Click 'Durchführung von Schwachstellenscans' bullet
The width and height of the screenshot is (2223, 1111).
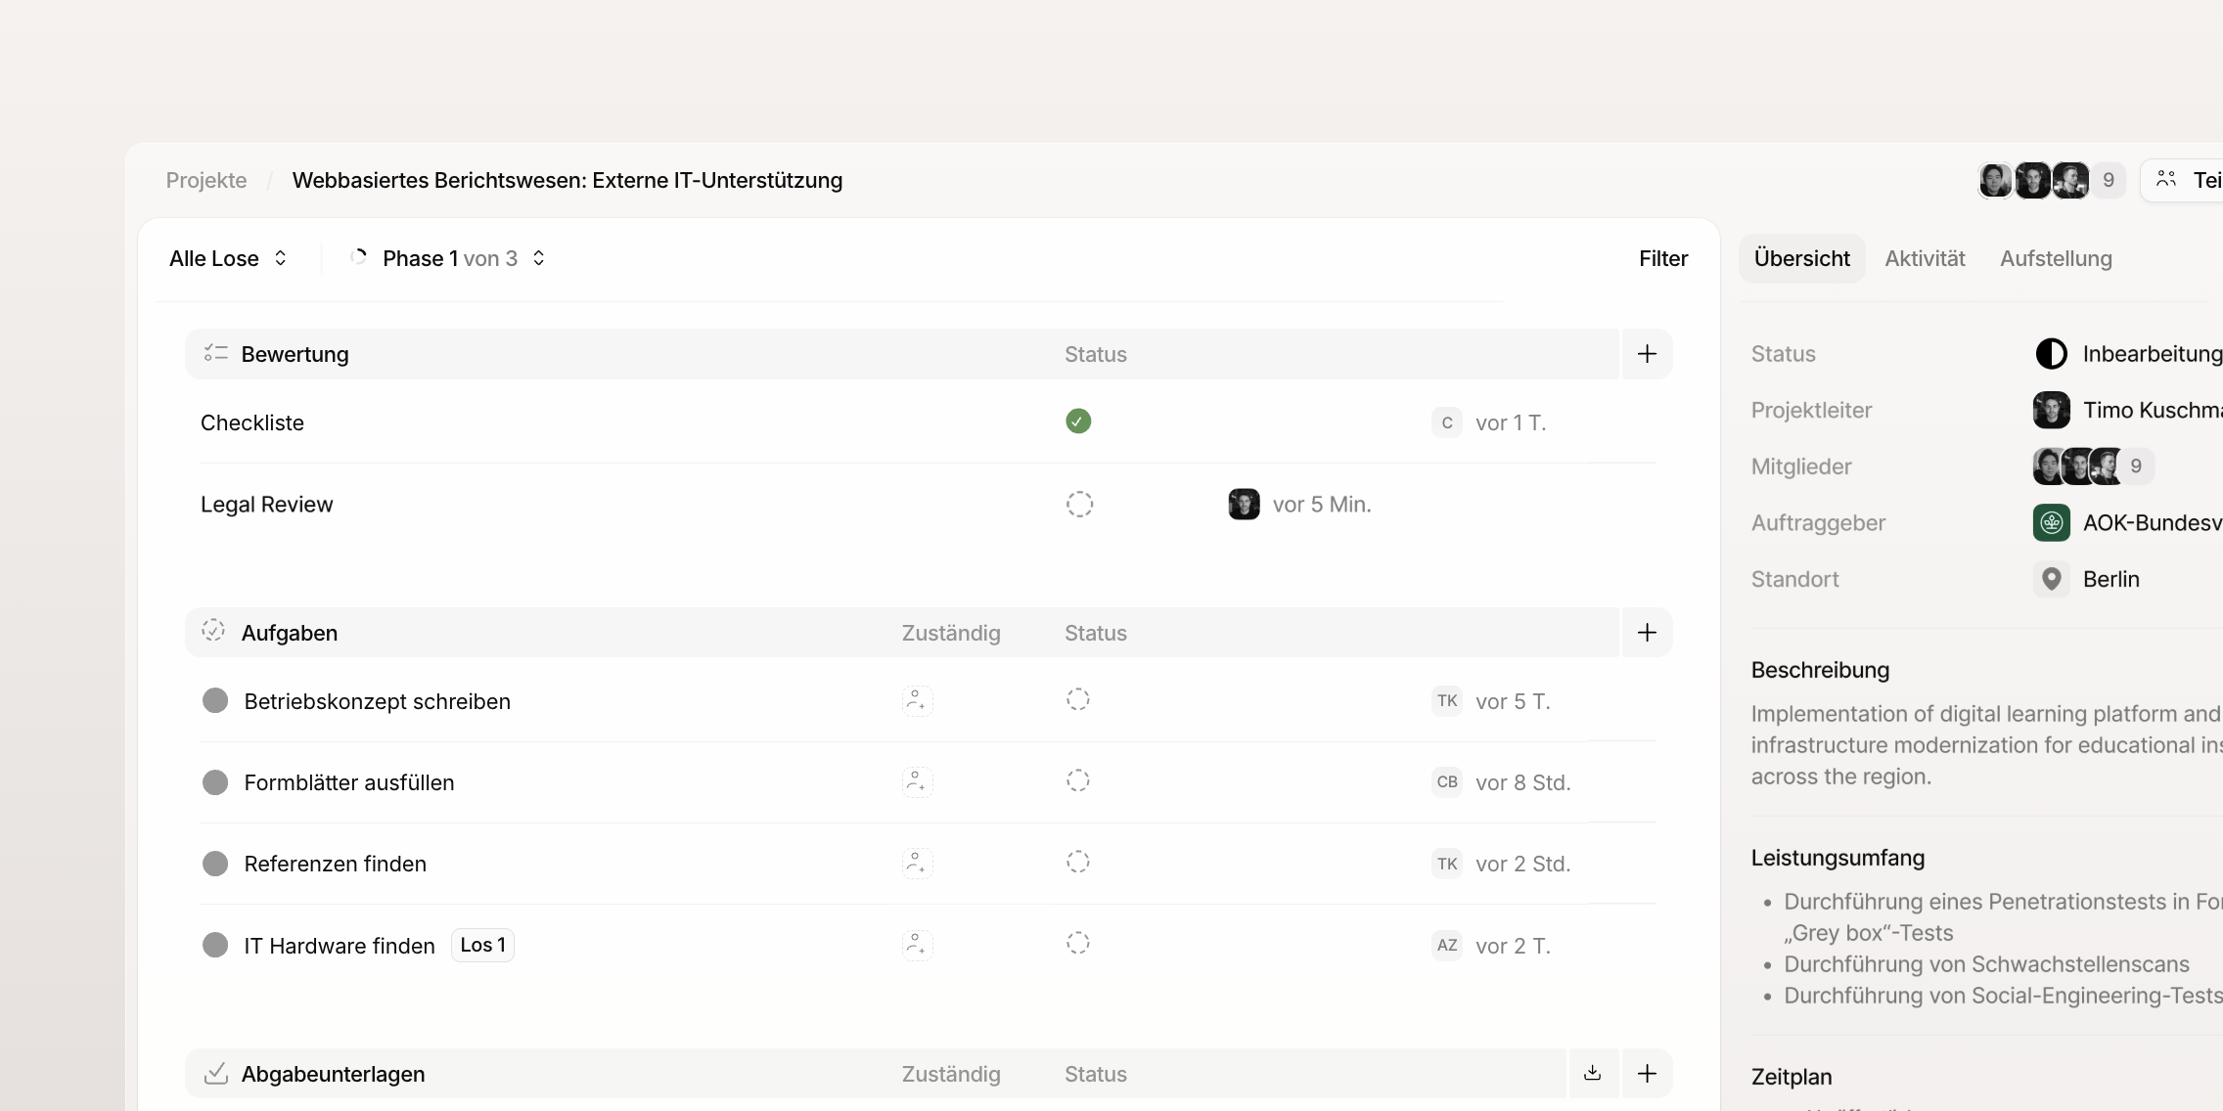[1986, 964]
